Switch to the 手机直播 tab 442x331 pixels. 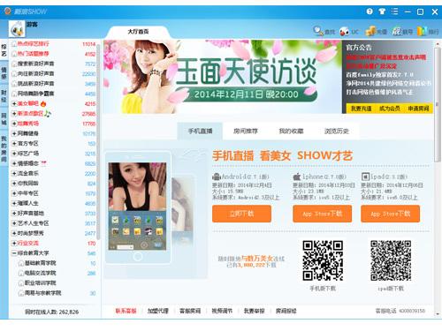click(200, 132)
